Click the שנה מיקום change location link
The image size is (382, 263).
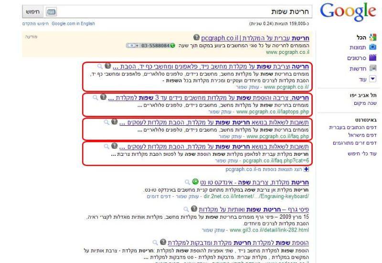click(x=365, y=103)
